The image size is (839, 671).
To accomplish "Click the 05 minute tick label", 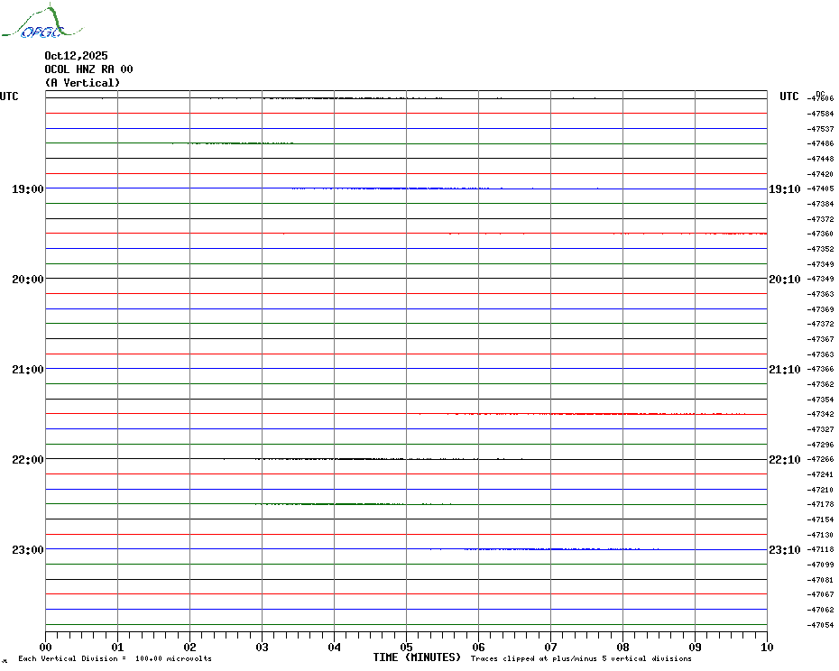I will (406, 647).
